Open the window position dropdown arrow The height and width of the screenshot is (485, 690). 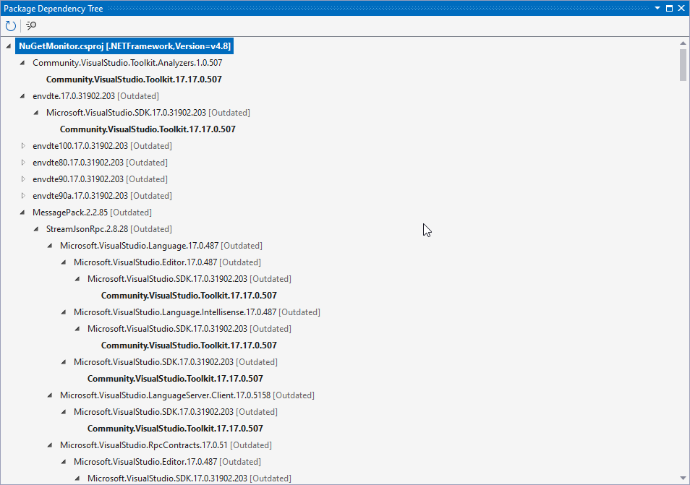tap(657, 9)
